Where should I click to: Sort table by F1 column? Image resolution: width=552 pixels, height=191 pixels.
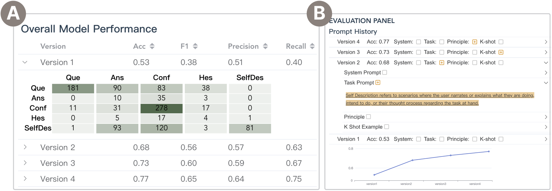point(195,46)
